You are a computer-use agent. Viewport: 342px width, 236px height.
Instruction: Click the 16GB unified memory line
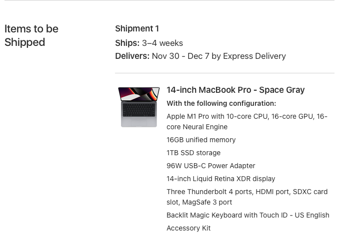201,140
